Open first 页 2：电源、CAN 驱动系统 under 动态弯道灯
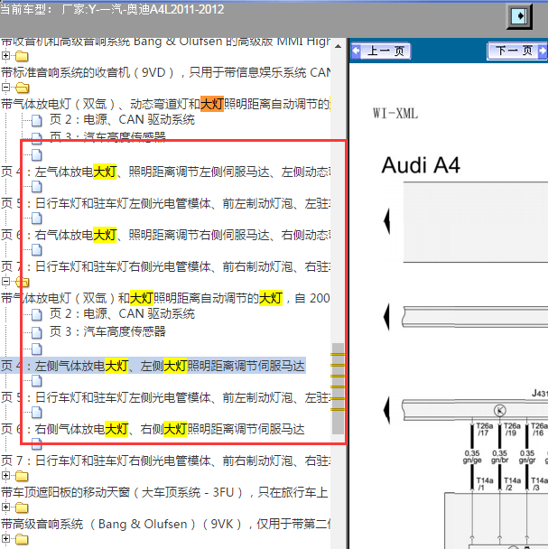Viewport: 548px width, 549px height. [122, 120]
